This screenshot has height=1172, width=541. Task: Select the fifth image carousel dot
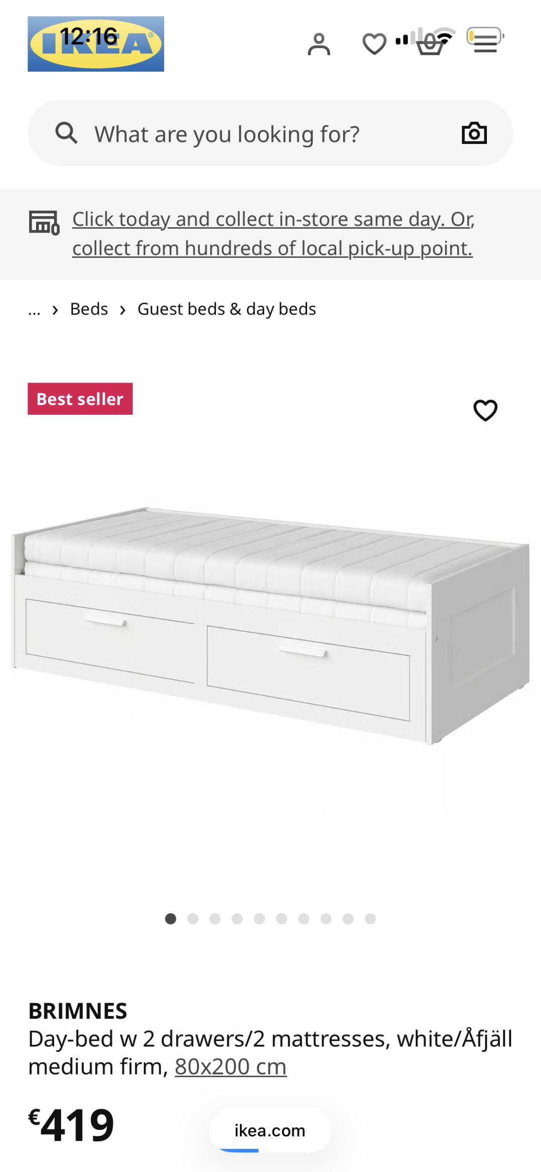click(x=259, y=919)
